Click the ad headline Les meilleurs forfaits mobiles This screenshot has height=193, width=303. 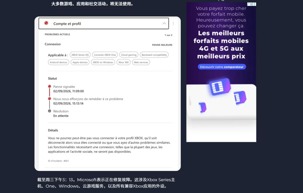pyautogui.click(x=221, y=45)
